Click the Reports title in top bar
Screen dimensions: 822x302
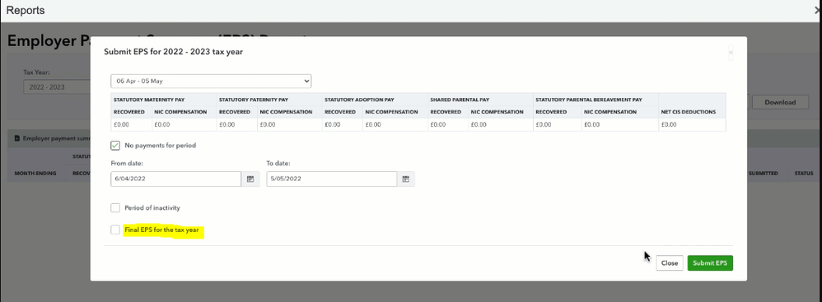pos(26,10)
